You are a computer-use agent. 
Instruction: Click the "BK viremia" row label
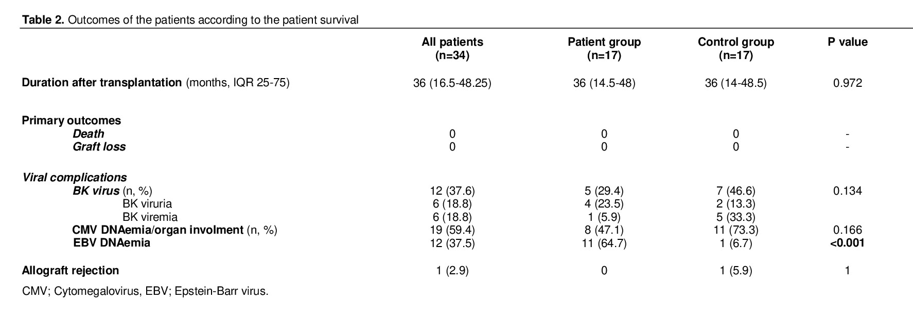150,217
